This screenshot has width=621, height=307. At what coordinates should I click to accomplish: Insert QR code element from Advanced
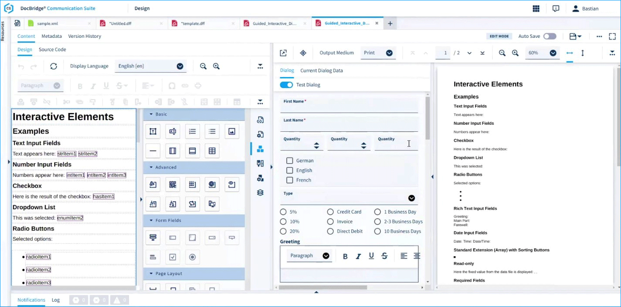[x=173, y=184]
